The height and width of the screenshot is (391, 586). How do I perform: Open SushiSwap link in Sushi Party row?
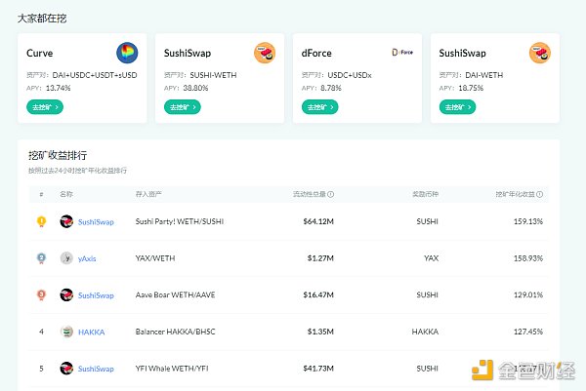tap(96, 222)
